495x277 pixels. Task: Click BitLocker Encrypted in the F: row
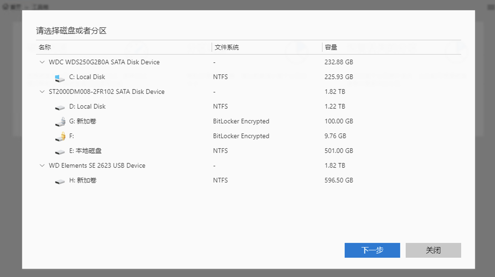pyautogui.click(x=241, y=136)
